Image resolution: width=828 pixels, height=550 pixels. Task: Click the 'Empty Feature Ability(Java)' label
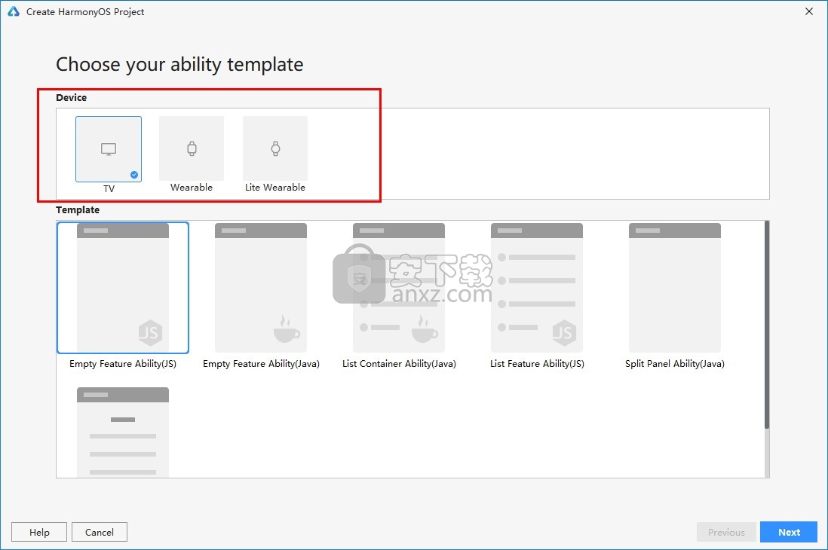(261, 364)
